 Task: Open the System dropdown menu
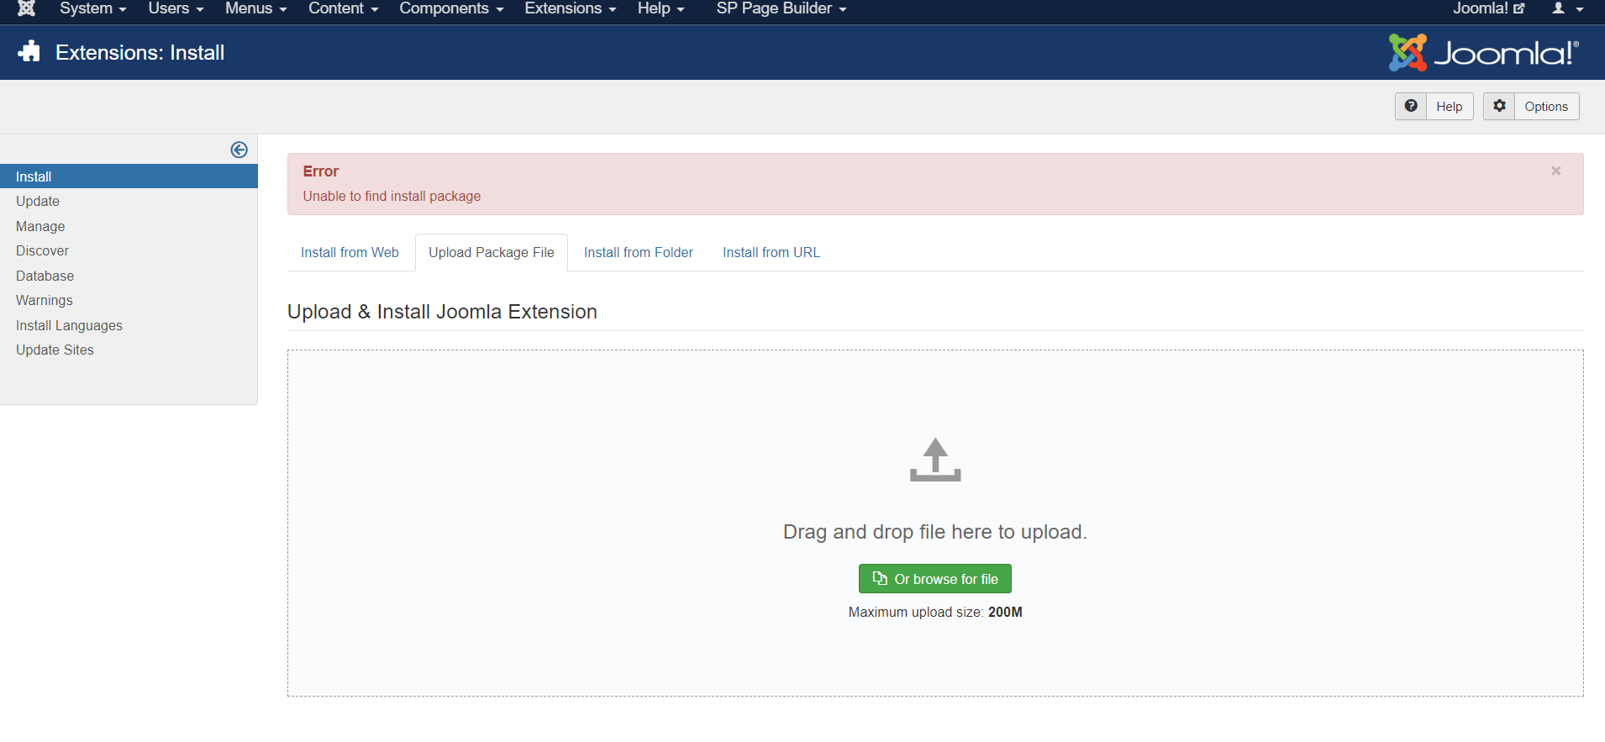point(93,8)
